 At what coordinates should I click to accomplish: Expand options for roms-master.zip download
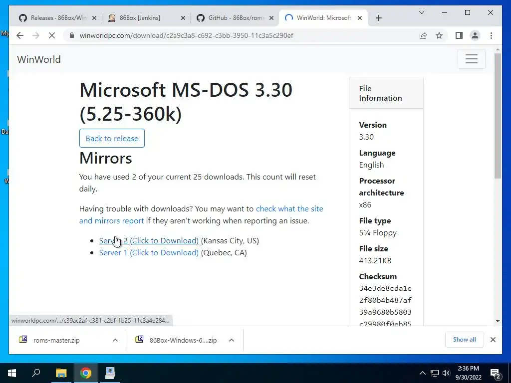115,340
